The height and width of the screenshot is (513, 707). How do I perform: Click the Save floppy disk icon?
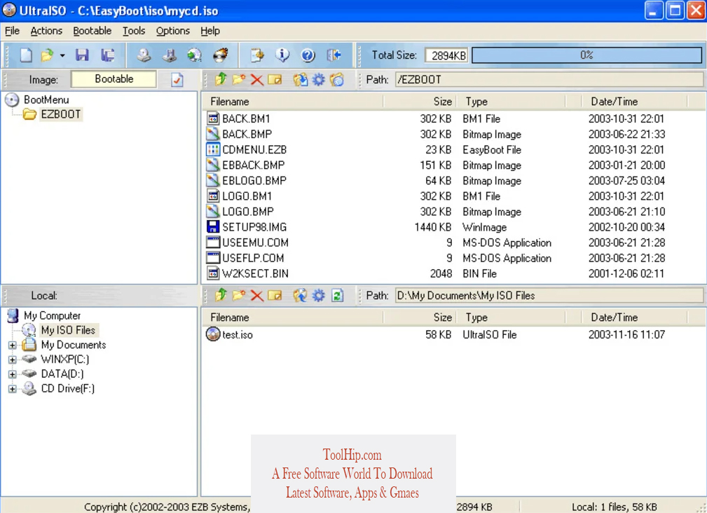pos(82,55)
